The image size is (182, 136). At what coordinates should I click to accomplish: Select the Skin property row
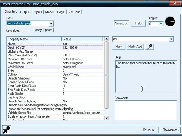coord(55,71)
